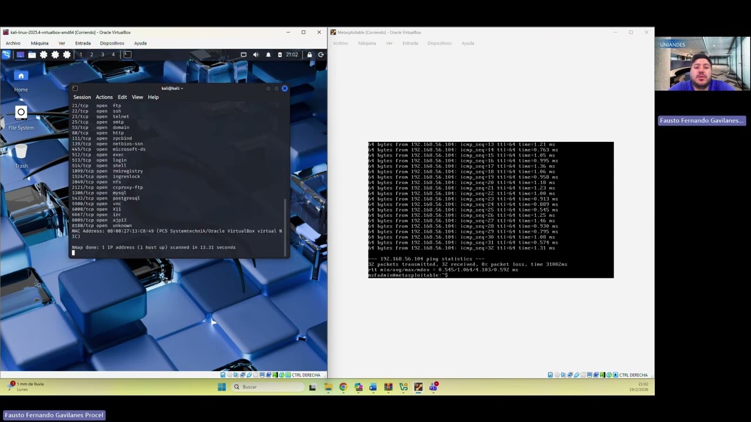The height and width of the screenshot is (422, 751).
Task: Click the '21/tcp open ftp' line
Action: [x=96, y=105]
